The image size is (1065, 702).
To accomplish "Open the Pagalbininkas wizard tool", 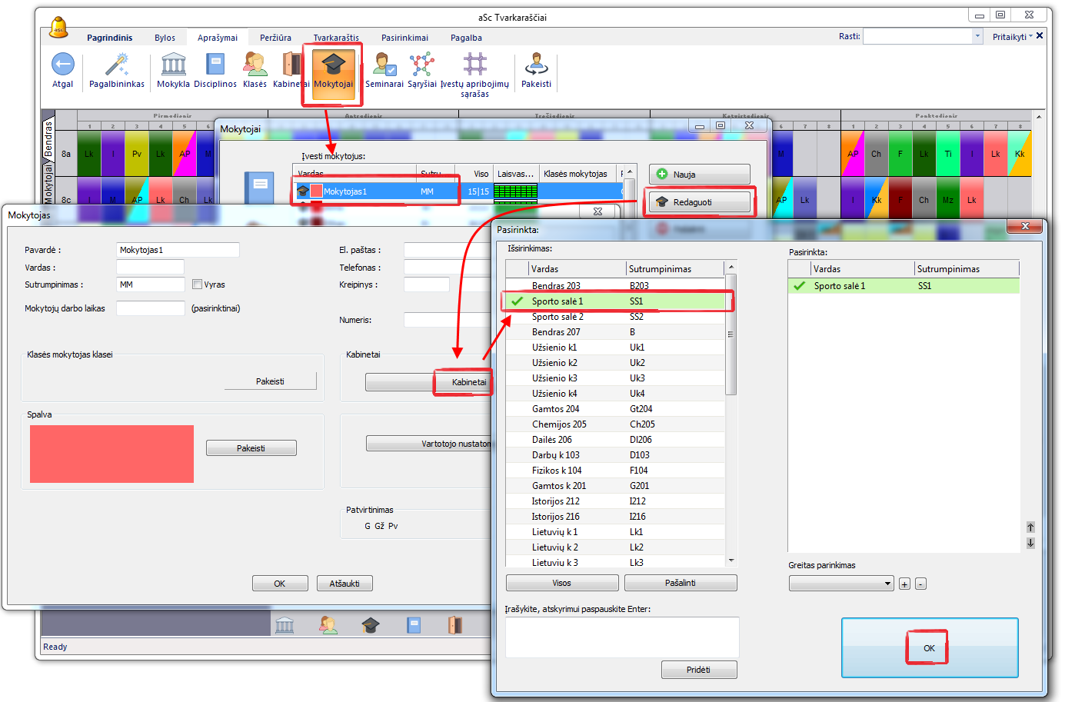I will point(117,65).
